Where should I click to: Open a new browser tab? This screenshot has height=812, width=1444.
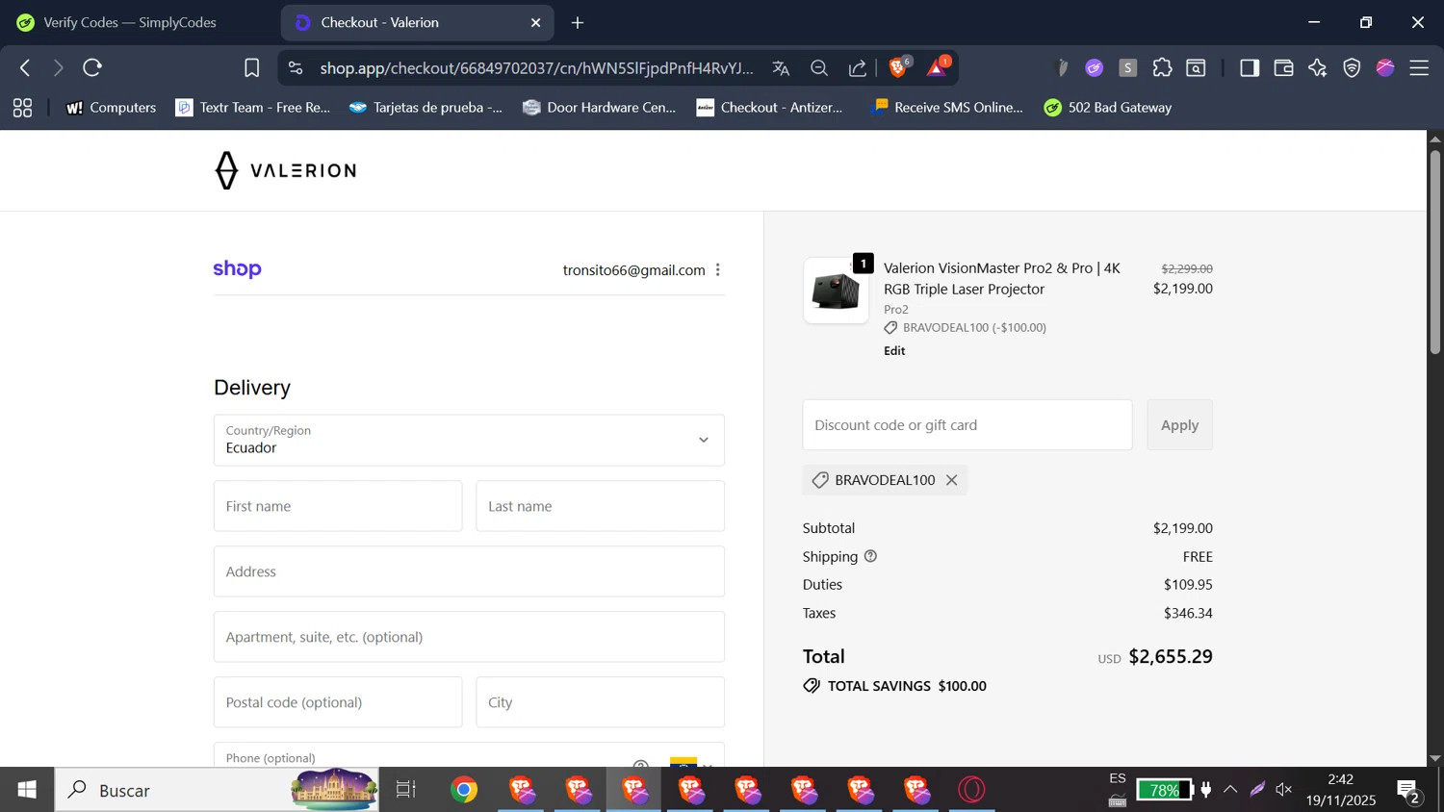[578, 22]
